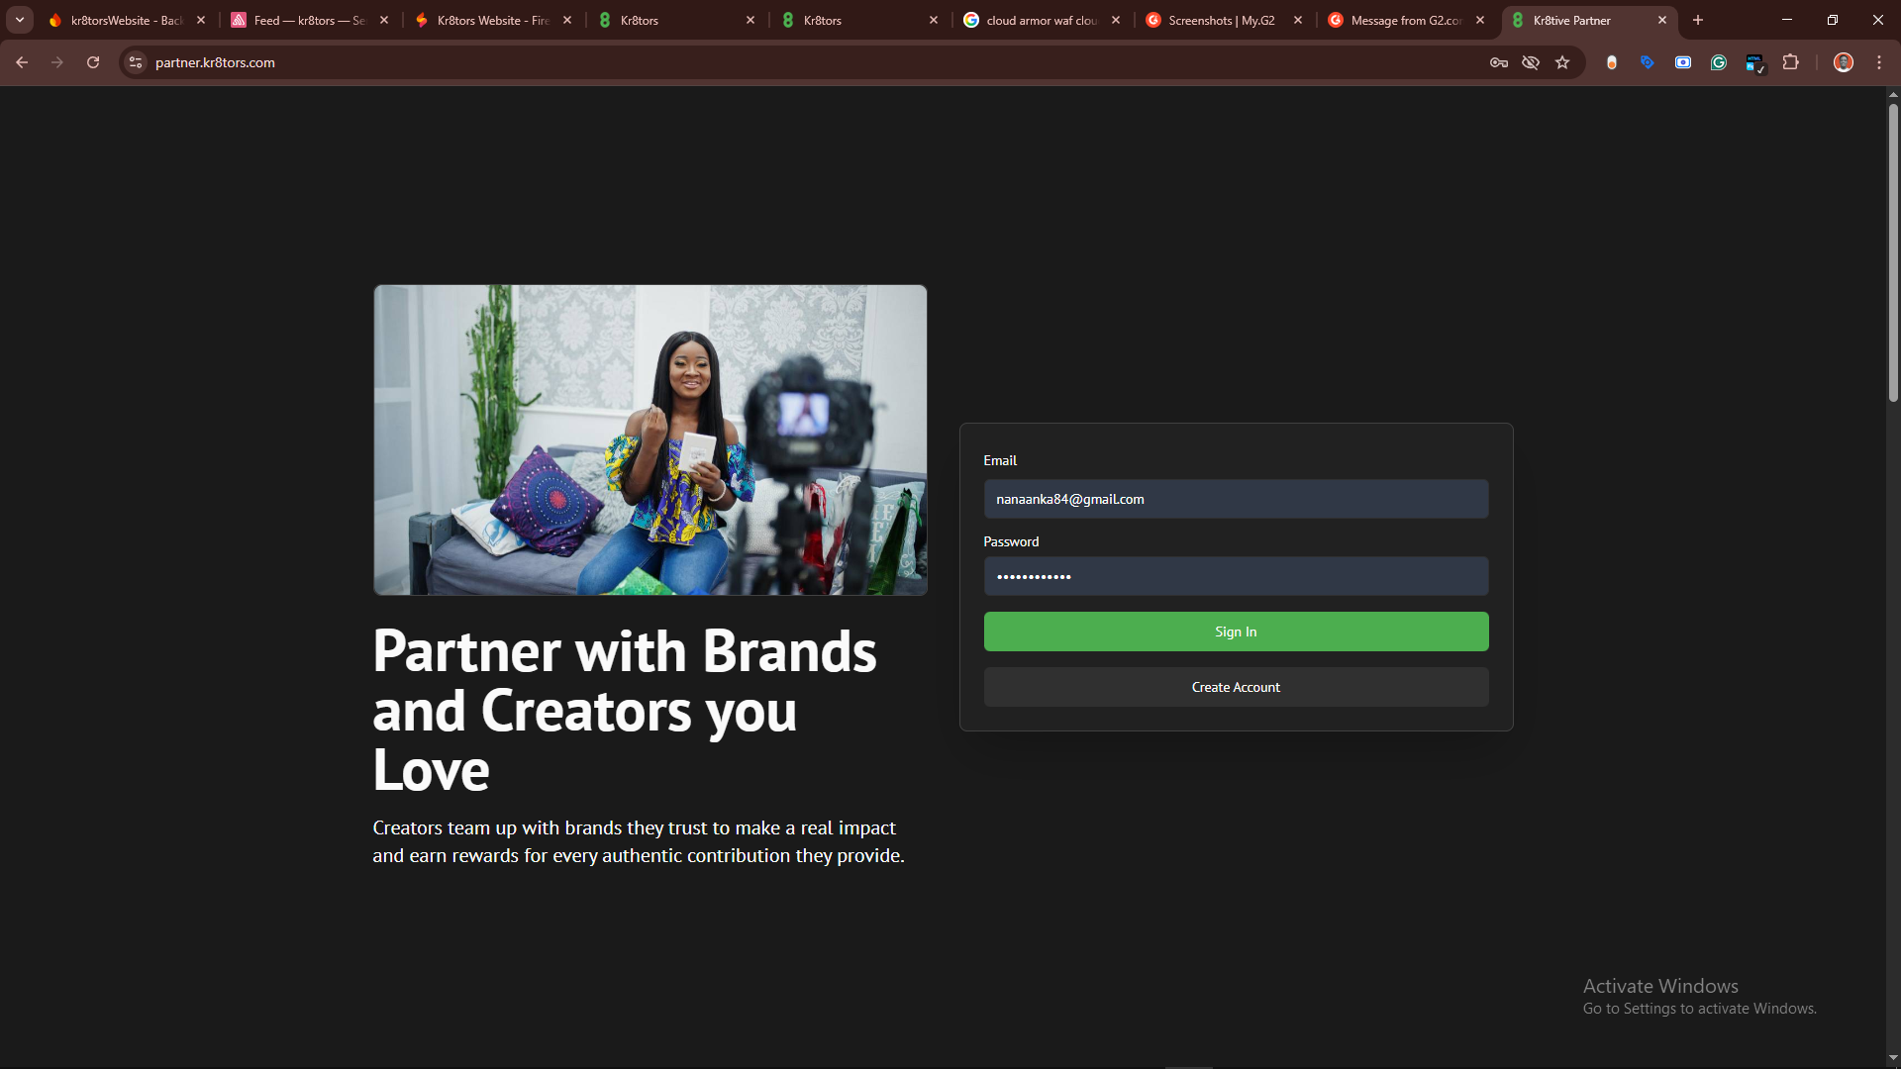Open the saved passwords key icon
The image size is (1901, 1069).
click(1498, 62)
